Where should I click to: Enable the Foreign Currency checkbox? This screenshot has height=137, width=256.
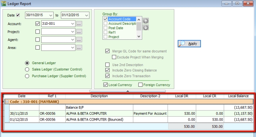coord(140,85)
